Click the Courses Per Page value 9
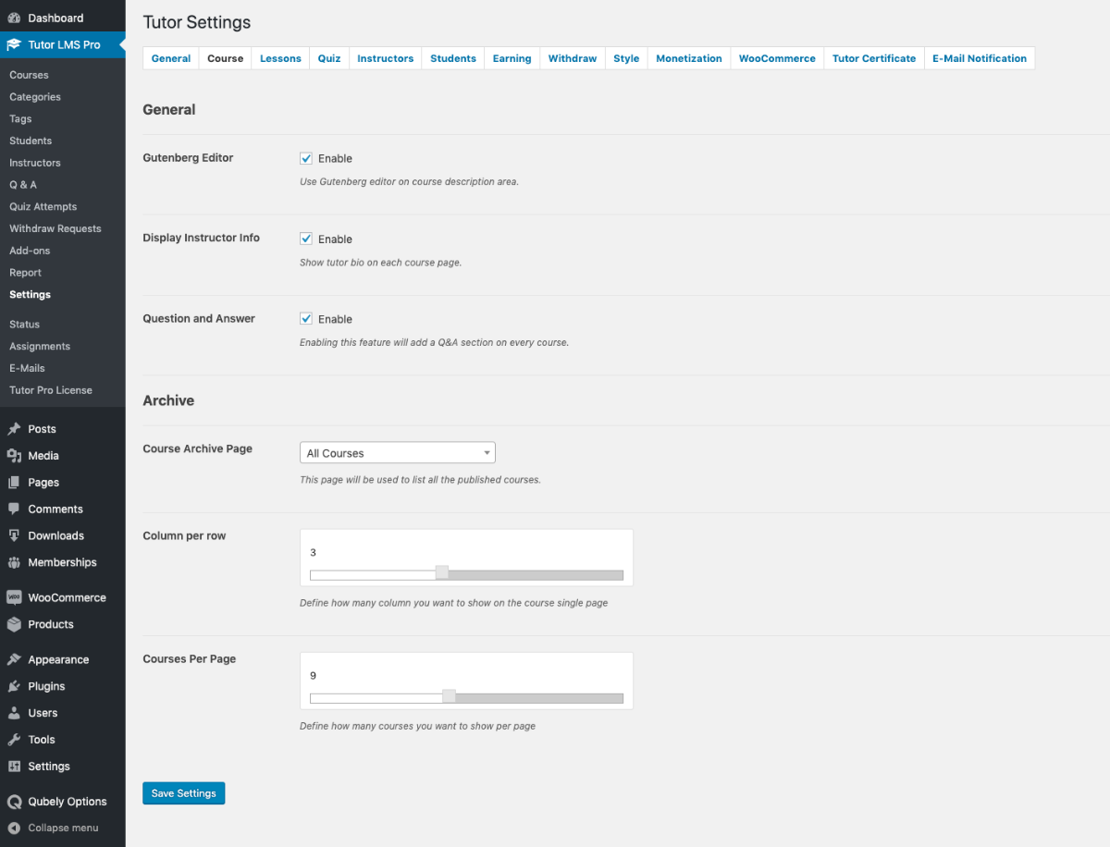Image resolution: width=1110 pixels, height=847 pixels. (313, 676)
